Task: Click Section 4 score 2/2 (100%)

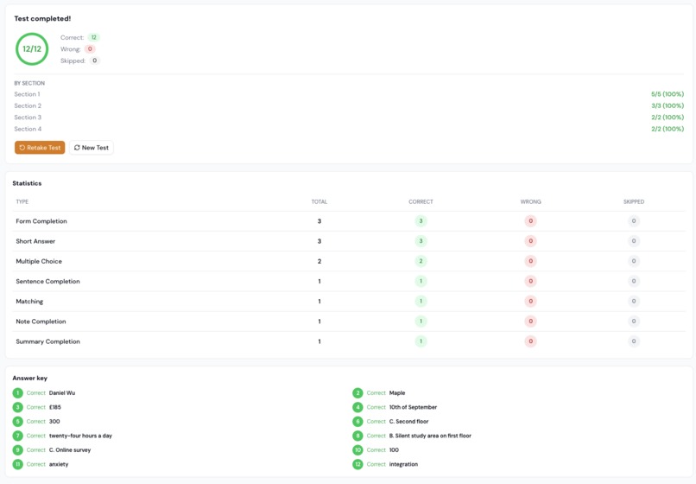Action: pos(668,129)
